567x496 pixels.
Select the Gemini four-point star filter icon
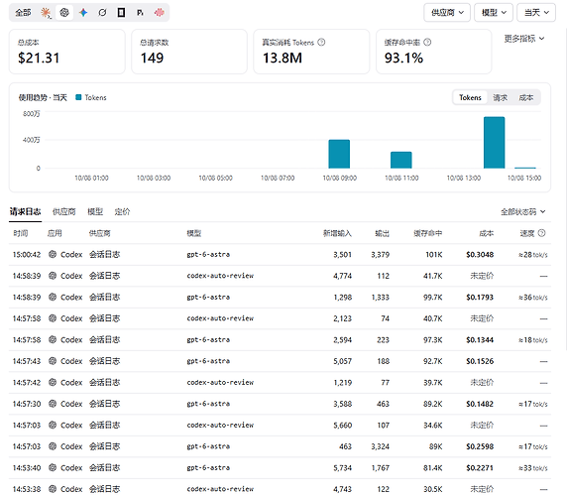pyautogui.click(x=83, y=13)
